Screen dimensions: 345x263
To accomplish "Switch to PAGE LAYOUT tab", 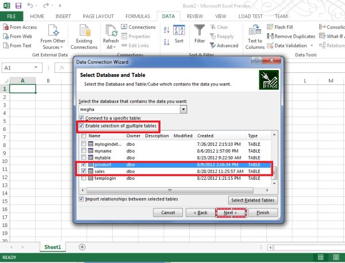I will point(98,16).
